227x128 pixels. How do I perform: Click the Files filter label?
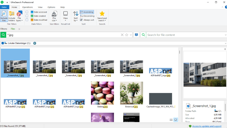click(13, 29)
